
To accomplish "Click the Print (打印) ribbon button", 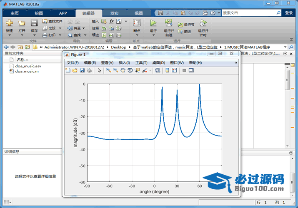I will [49, 35].
